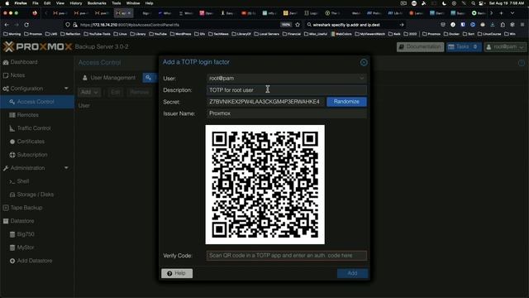Click the Storage / Disks drive icon
Screen dimensions: 529x298
pos(12,195)
